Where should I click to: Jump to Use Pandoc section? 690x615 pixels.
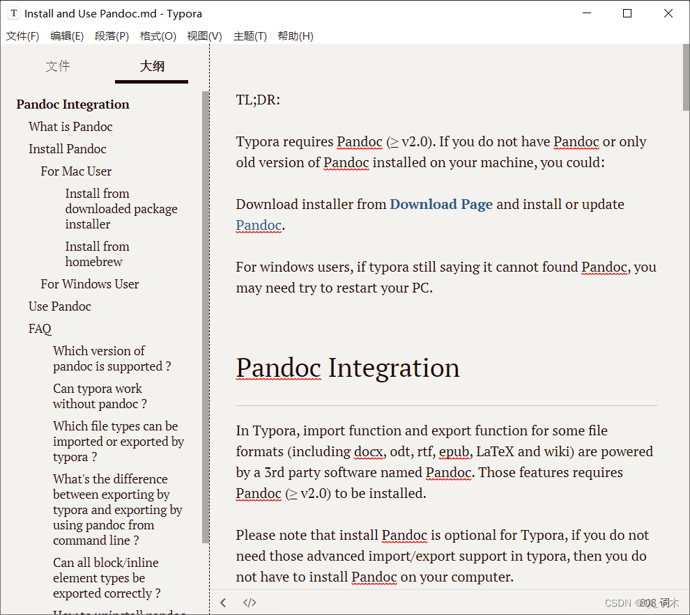tap(60, 306)
